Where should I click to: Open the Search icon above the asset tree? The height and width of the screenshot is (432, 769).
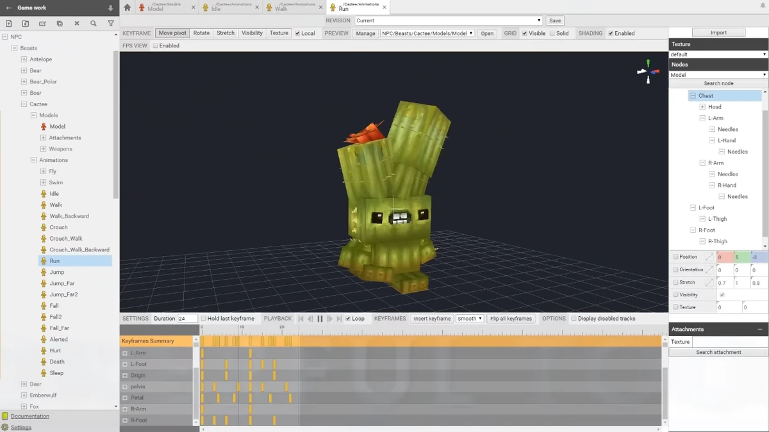coord(93,23)
